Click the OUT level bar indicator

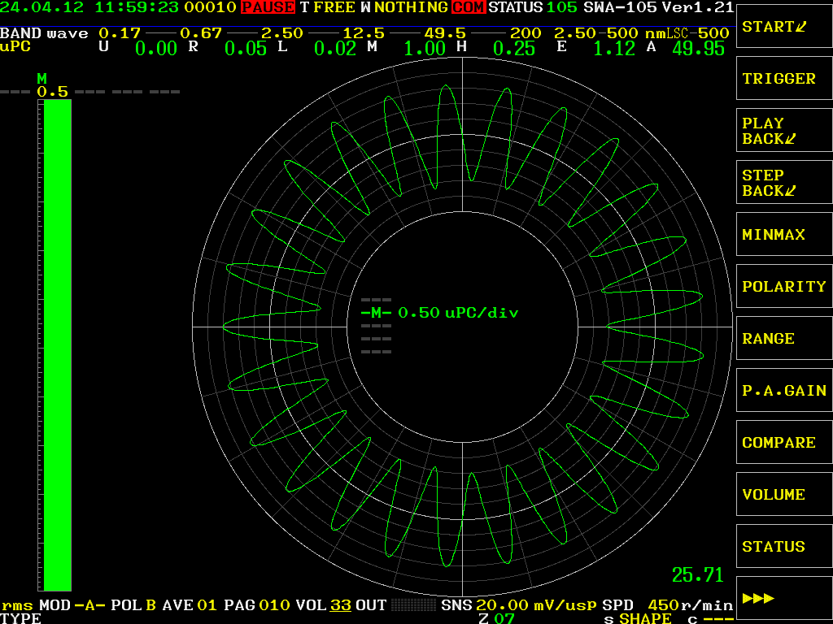[413, 604]
